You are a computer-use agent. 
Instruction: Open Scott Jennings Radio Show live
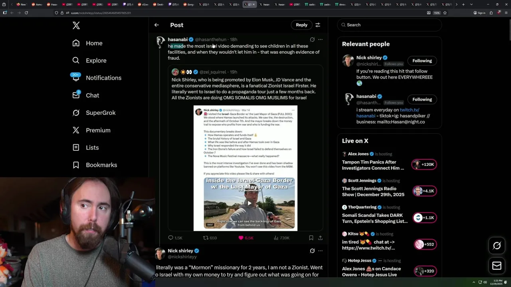coord(373,191)
